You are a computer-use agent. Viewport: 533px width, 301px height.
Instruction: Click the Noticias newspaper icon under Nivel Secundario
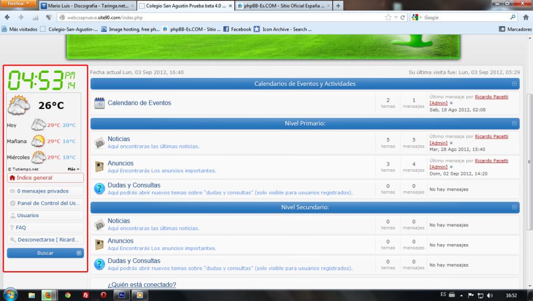[x=99, y=224]
